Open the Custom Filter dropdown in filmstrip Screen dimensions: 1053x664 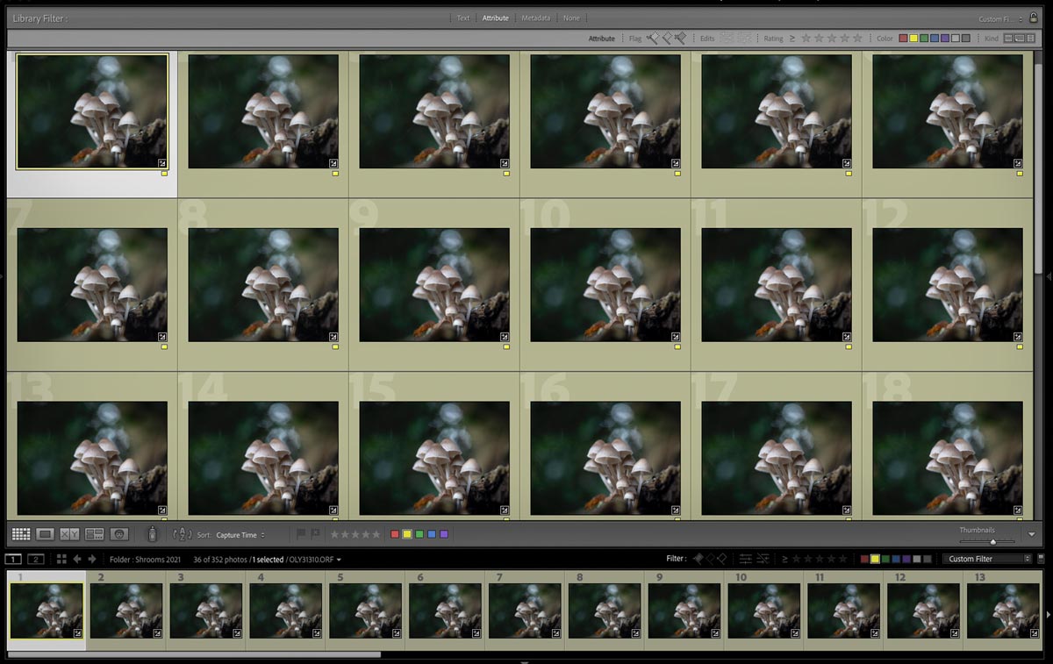pyautogui.click(x=988, y=559)
